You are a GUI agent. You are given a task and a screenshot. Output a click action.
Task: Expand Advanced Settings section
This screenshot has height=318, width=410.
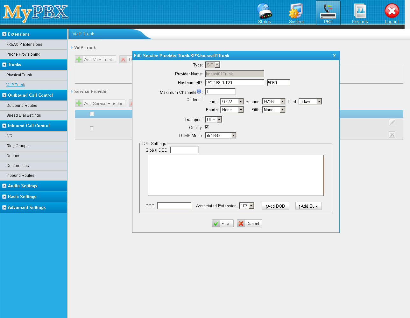(33, 207)
